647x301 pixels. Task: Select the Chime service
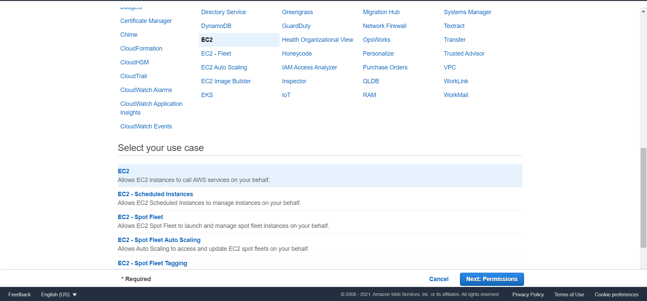coord(129,35)
